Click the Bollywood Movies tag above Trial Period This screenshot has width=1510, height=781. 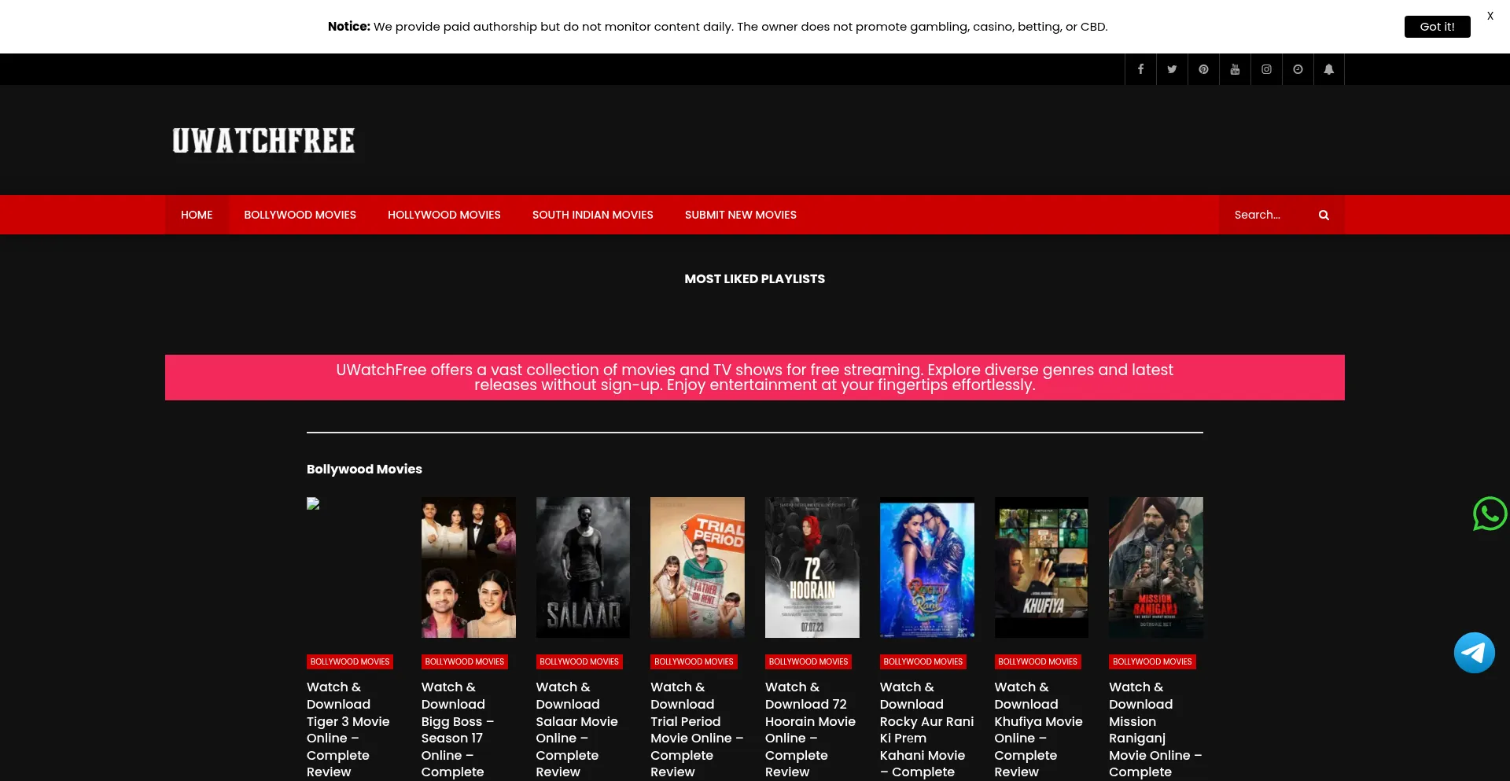tap(694, 662)
